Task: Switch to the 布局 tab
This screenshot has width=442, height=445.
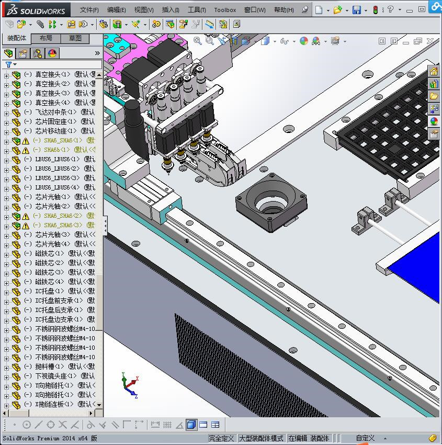Action: coord(46,38)
